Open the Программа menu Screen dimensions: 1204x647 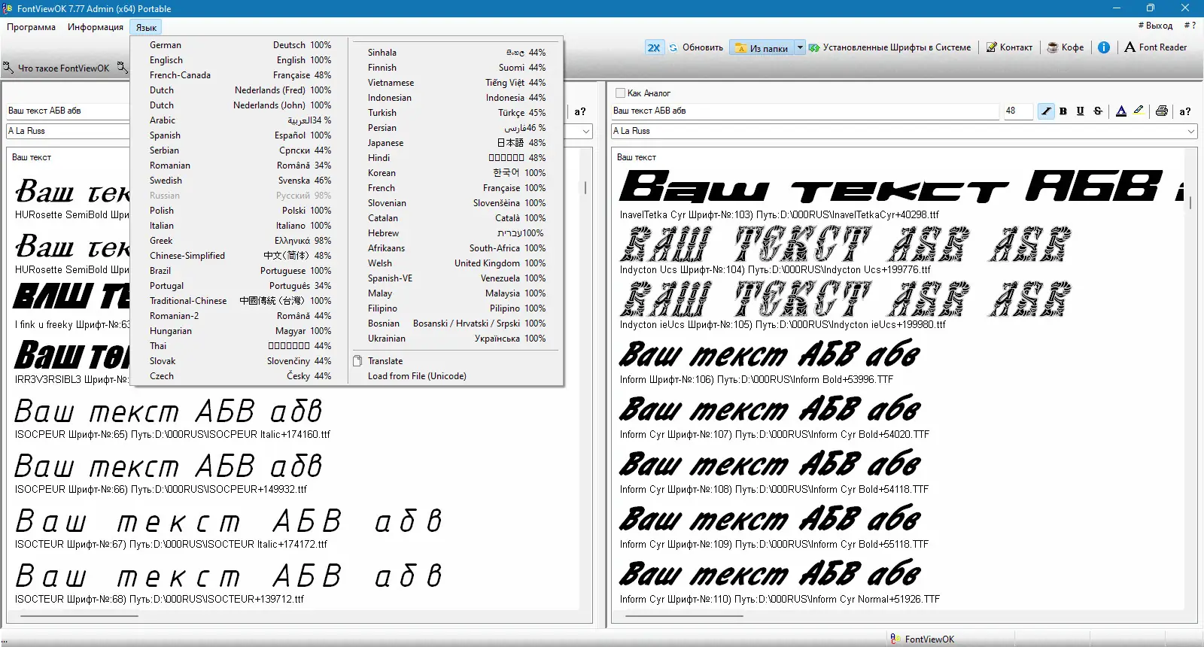pyautogui.click(x=32, y=27)
